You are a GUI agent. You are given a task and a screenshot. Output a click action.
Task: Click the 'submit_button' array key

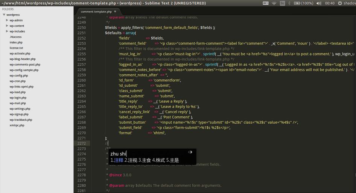132,122
